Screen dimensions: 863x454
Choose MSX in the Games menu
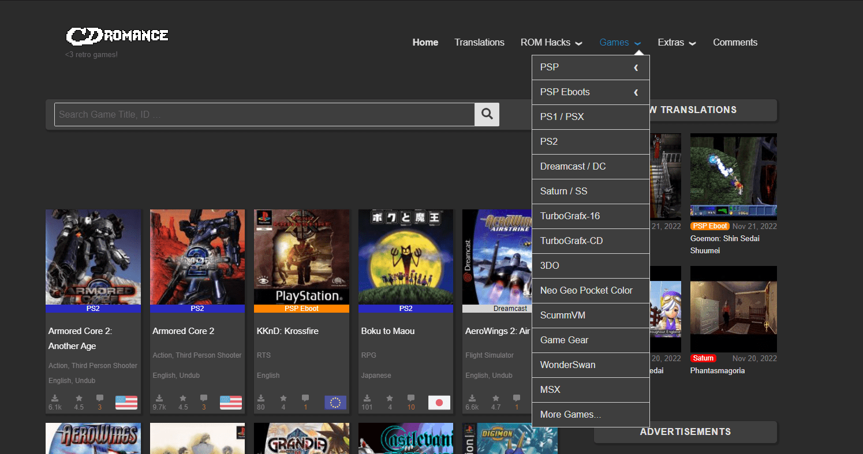(591, 389)
